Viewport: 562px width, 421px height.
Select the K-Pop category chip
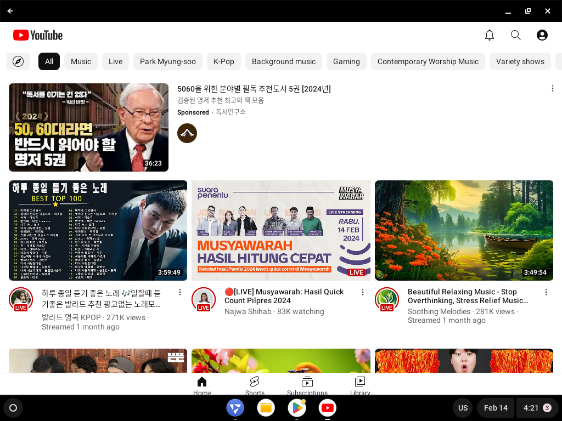click(x=224, y=61)
